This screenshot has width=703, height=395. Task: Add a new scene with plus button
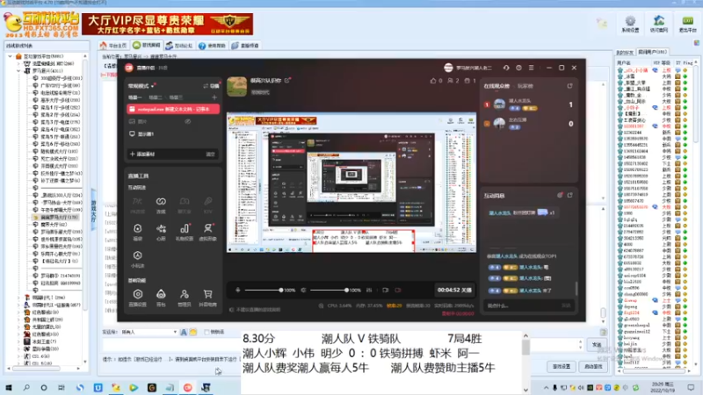point(214,97)
